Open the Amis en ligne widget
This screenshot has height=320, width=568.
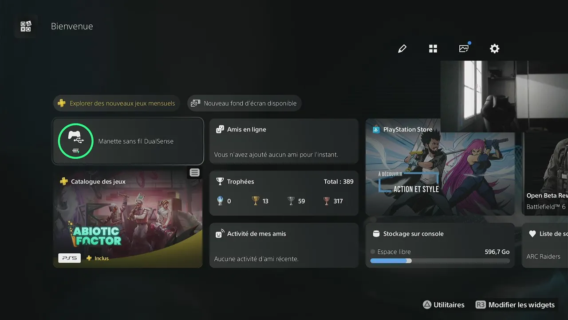point(284,141)
